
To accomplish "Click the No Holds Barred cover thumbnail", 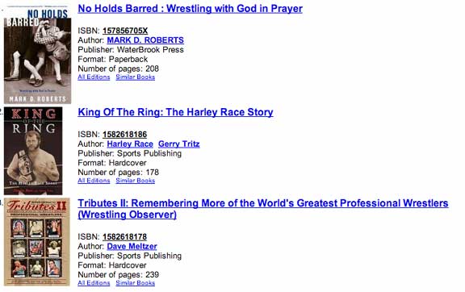I will (x=37, y=54).
